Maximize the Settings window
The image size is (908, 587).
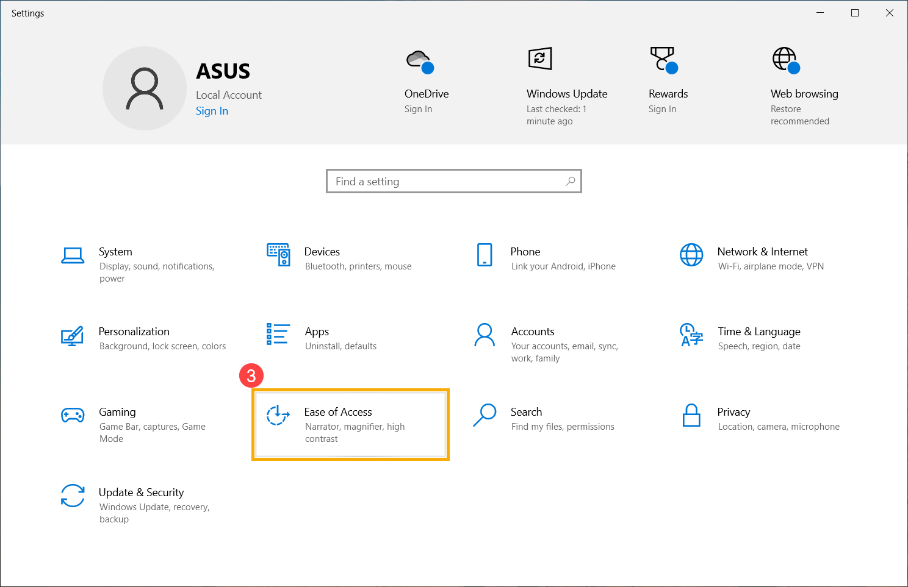[855, 13]
